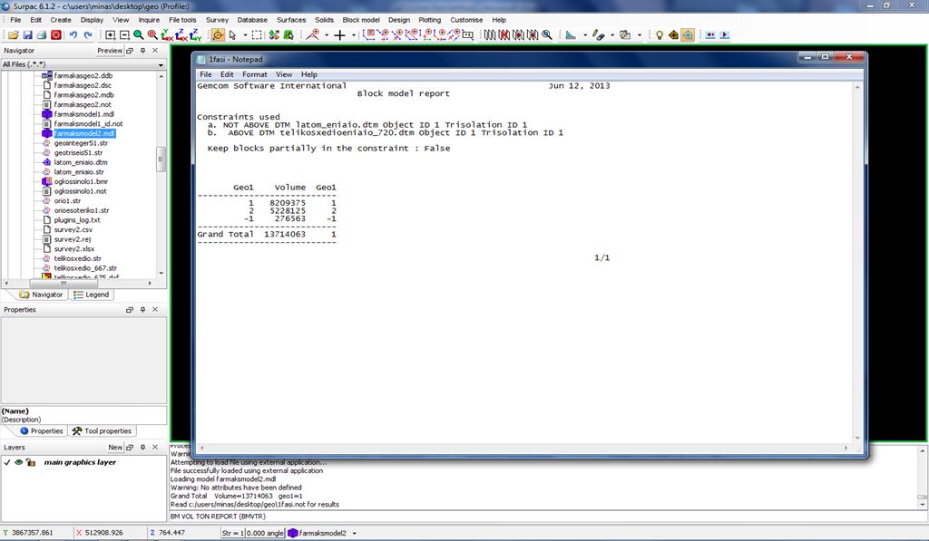The width and height of the screenshot is (929, 541).
Task: Select the XY plane view icon
Action: pos(167,35)
